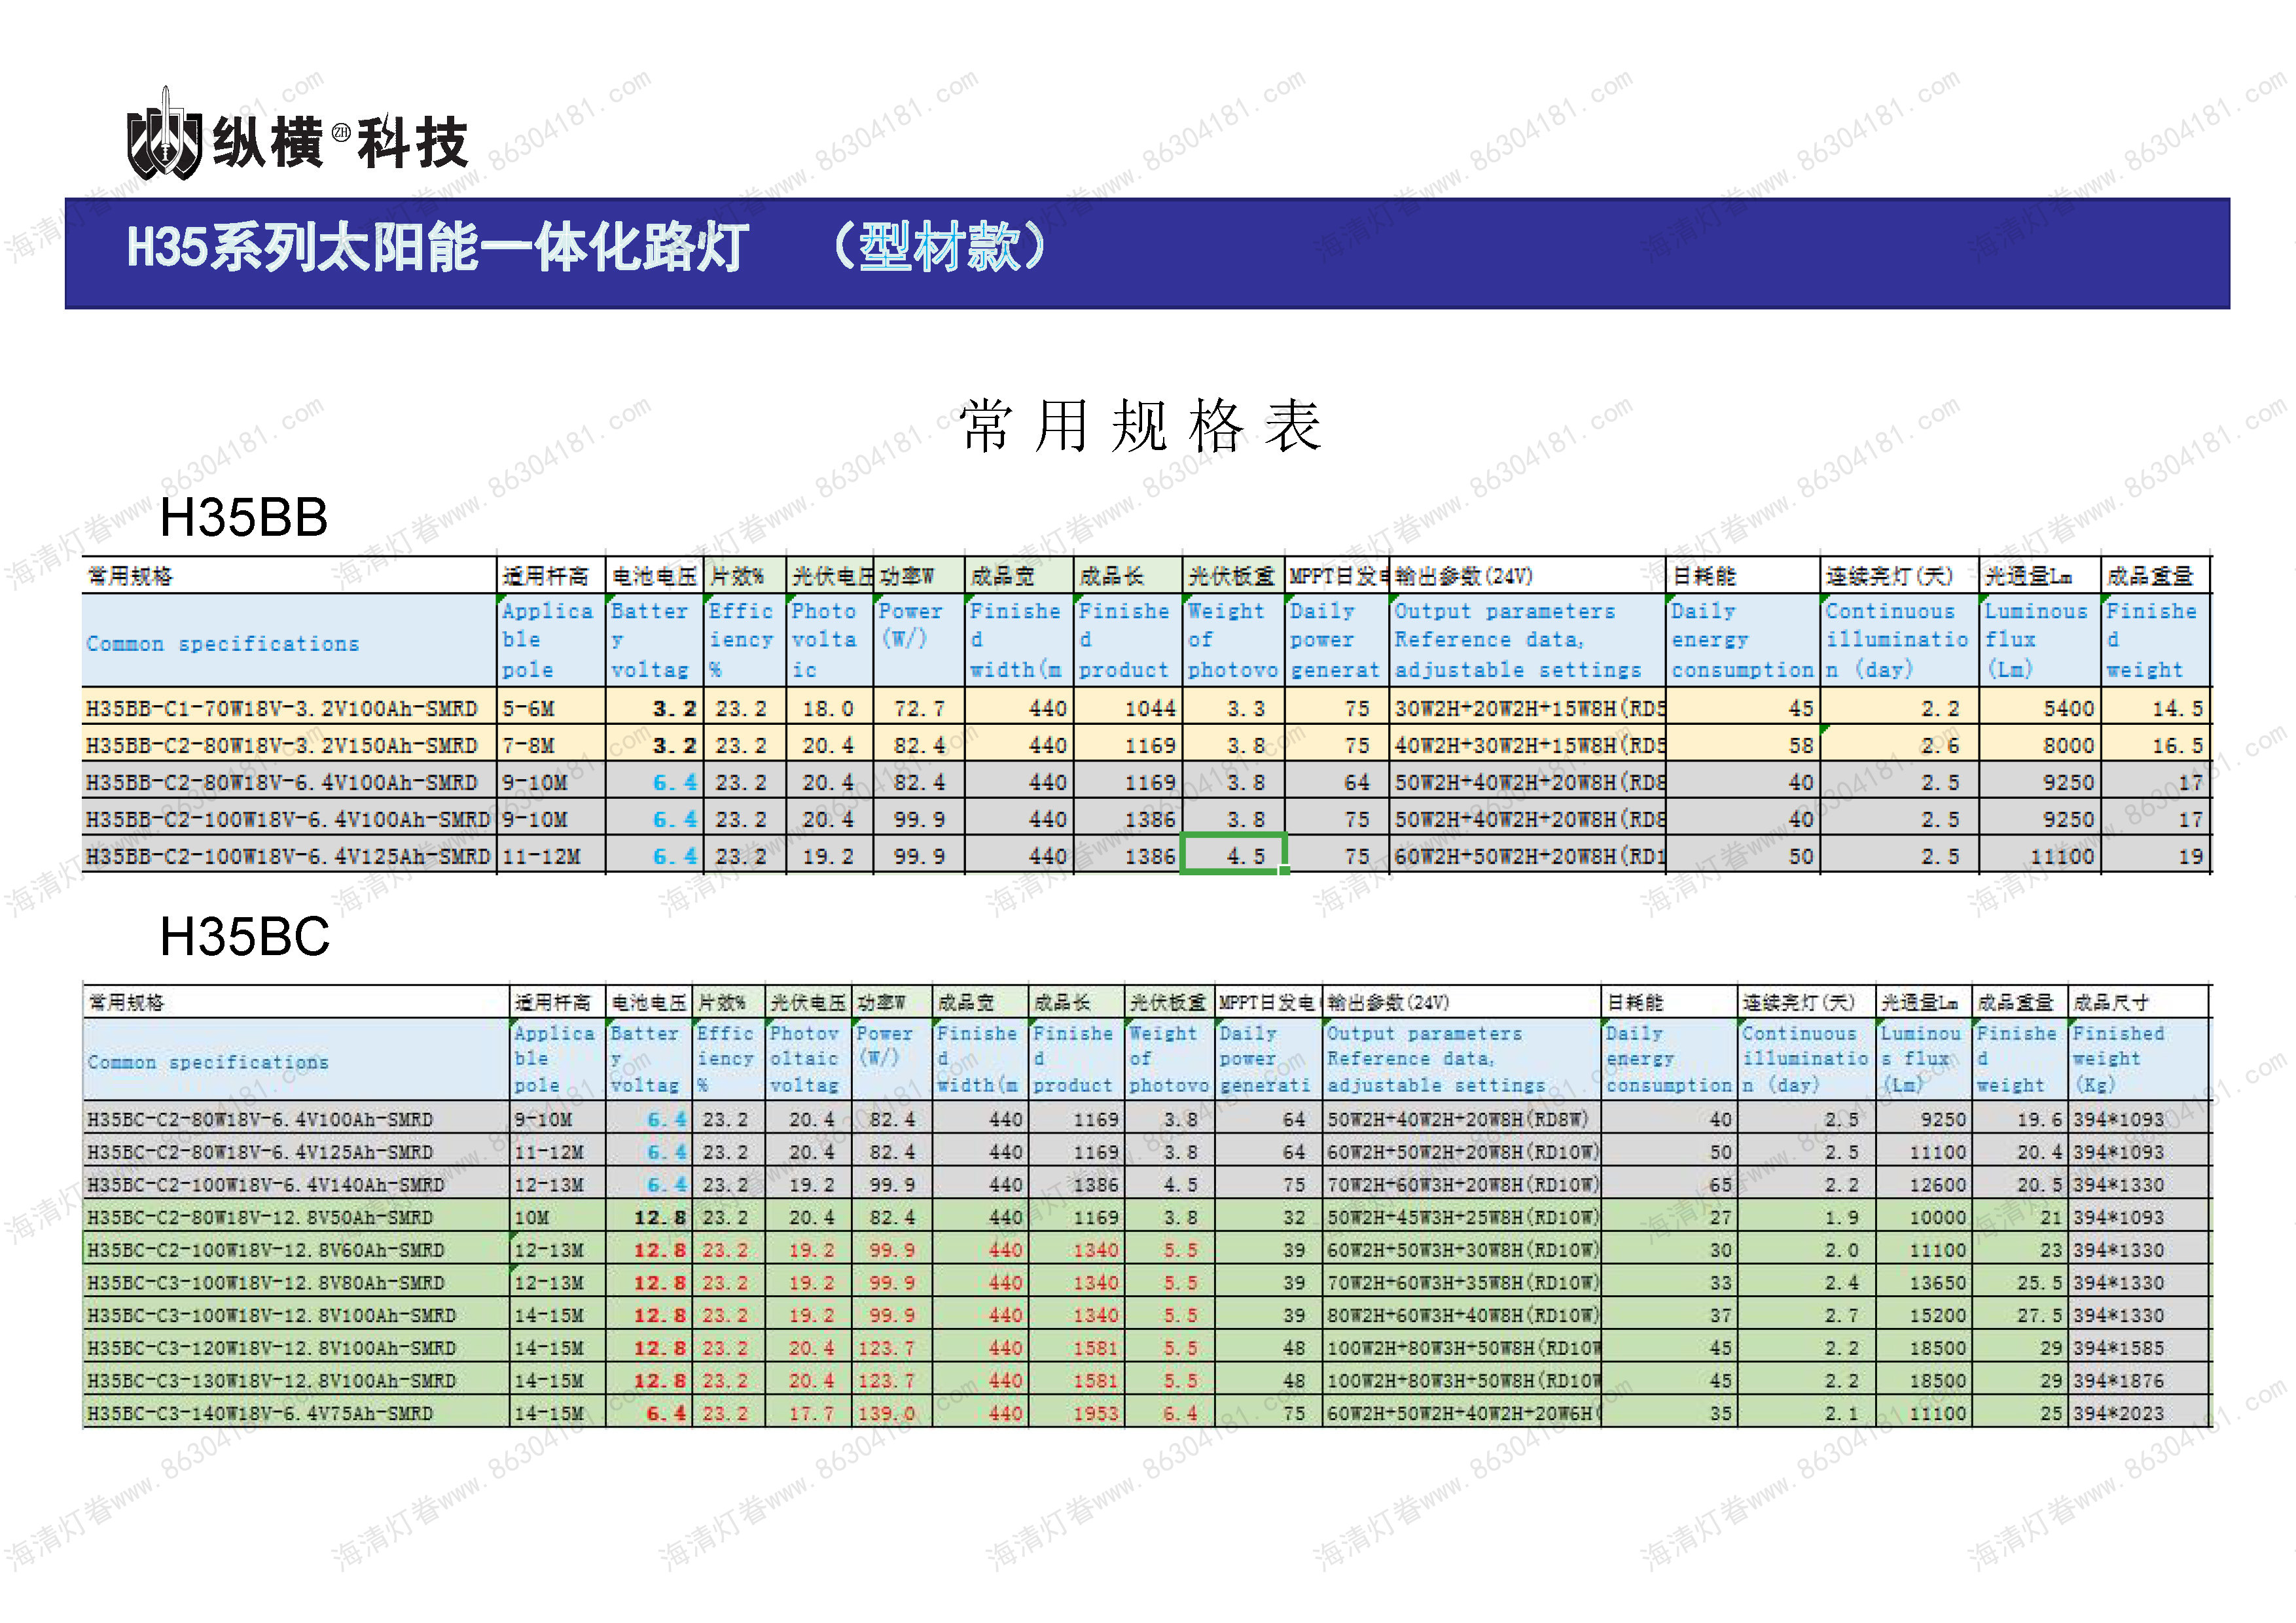Viewport: 2296px width, 1623px height.
Task: Click the H35BC section heading
Action: click(x=245, y=936)
